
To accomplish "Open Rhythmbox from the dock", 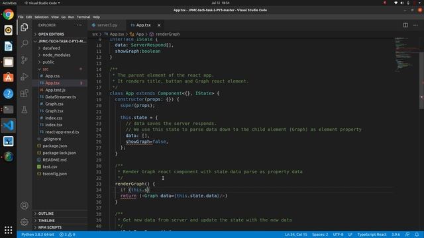I will click(x=9, y=30).
